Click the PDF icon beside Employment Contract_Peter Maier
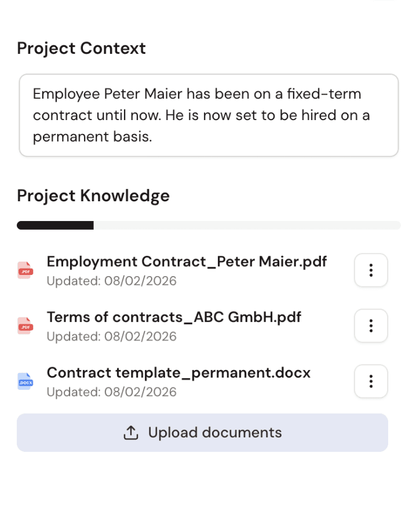This screenshot has width=416, height=529. point(25,270)
